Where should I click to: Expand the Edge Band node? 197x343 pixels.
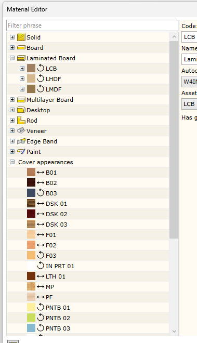[12, 141]
